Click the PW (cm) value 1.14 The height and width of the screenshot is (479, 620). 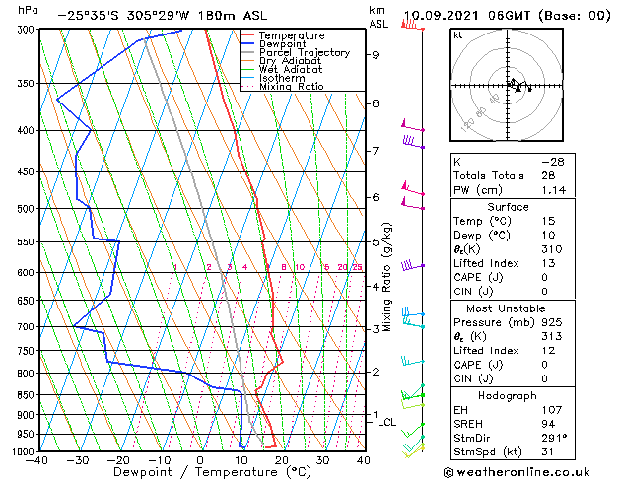554,190
